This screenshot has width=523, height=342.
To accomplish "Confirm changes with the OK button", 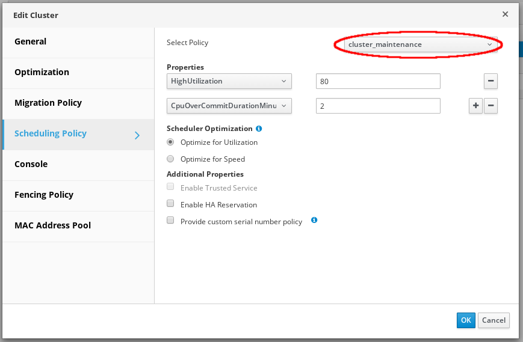I will coord(466,320).
